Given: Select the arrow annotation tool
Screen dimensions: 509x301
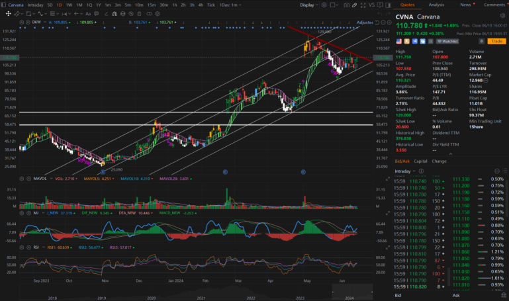Looking at the screenshot, I should click(x=76, y=14).
